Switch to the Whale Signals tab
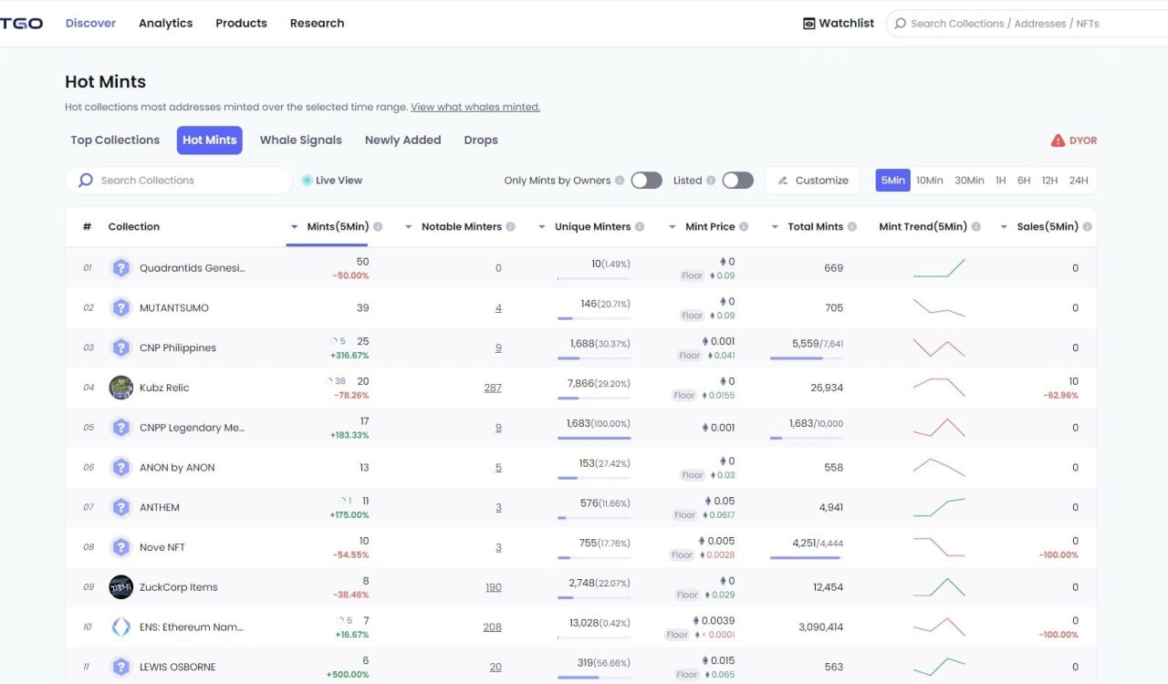The height and width of the screenshot is (684, 1168). pos(300,140)
